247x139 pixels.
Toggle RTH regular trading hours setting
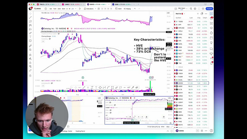pos(163,127)
